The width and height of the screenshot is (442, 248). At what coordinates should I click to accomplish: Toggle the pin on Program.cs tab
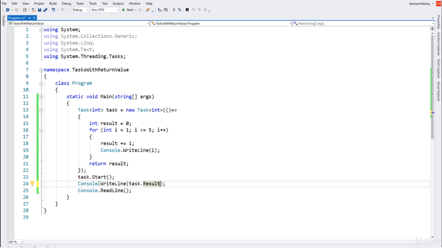[29, 18]
